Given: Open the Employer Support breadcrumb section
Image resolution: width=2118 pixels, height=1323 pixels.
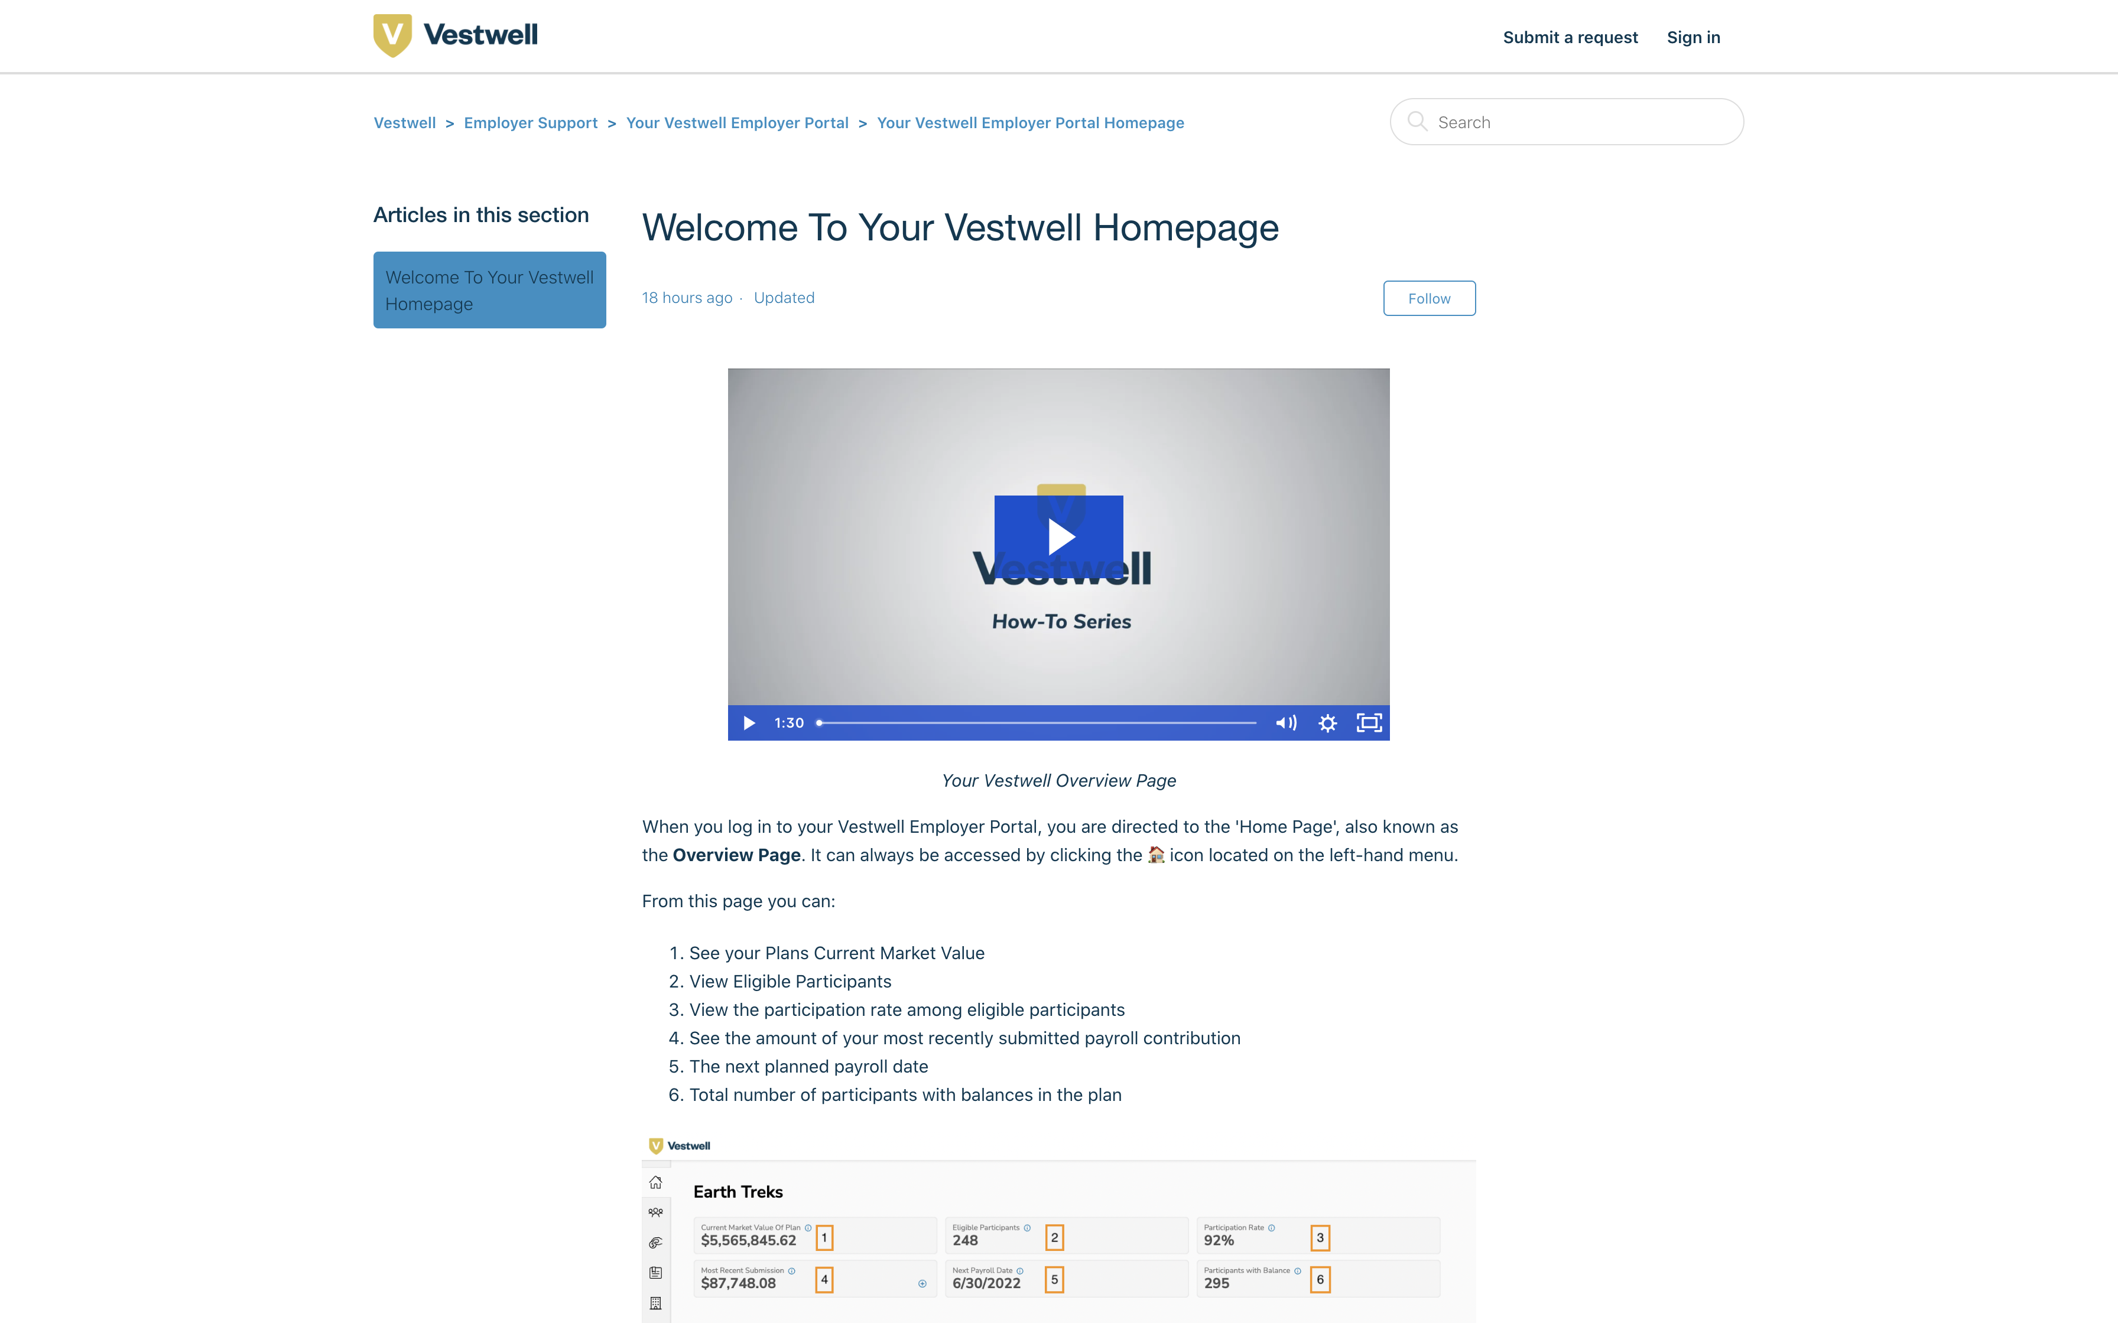Looking at the screenshot, I should point(530,122).
